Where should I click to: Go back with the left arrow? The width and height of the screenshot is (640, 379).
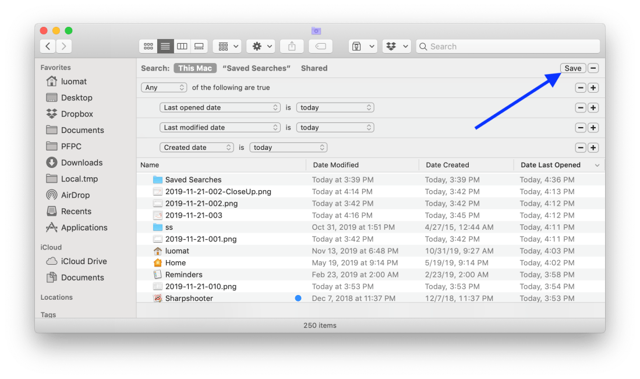[48, 47]
